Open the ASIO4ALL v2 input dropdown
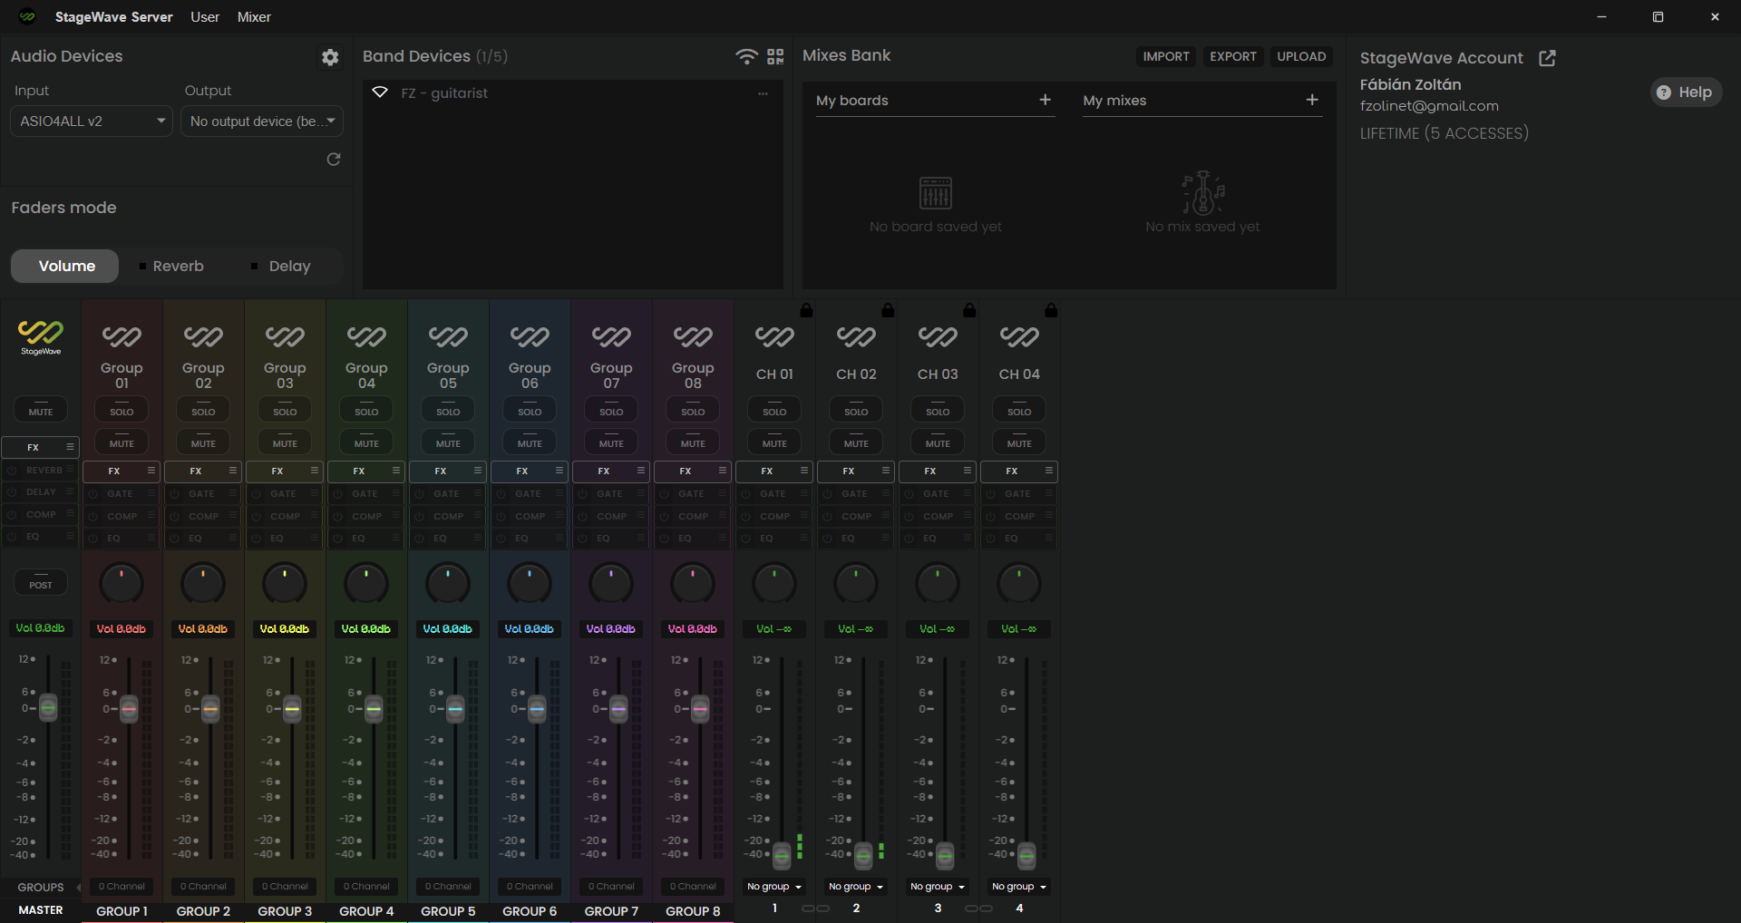This screenshot has width=1741, height=923. pyautogui.click(x=91, y=121)
